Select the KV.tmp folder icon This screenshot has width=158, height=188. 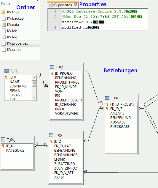tap(4, 12)
